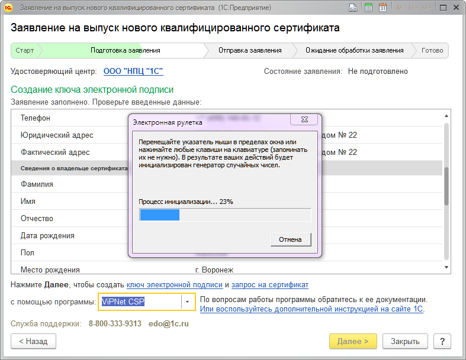Click the Не подготовлено status text
The height and width of the screenshot is (360, 466).
(378, 72)
